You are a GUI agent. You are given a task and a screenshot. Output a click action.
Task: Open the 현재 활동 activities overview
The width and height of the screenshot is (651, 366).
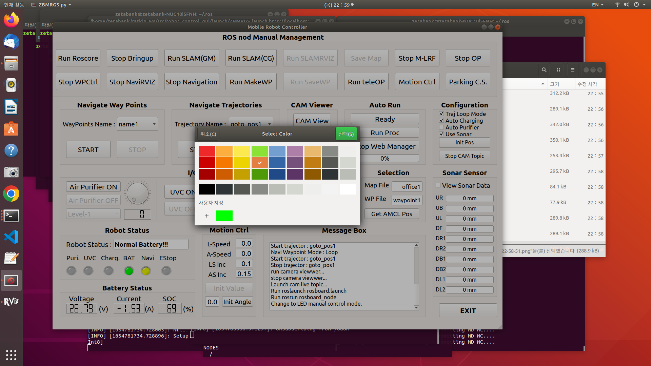point(14,5)
